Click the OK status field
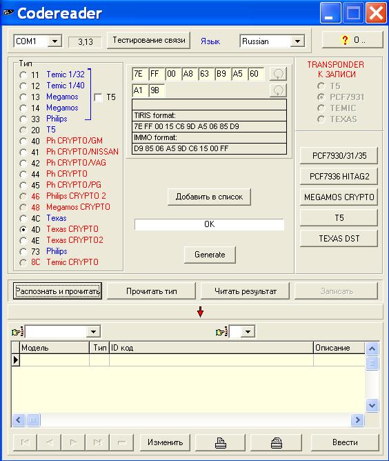The height and width of the screenshot is (461, 389). (209, 224)
